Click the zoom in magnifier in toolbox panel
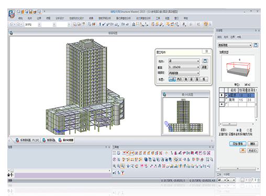 pyautogui.click(x=114, y=166)
